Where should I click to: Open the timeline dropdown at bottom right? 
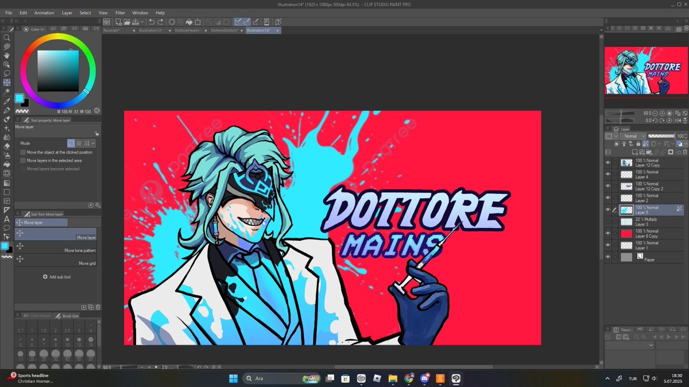pos(651,346)
